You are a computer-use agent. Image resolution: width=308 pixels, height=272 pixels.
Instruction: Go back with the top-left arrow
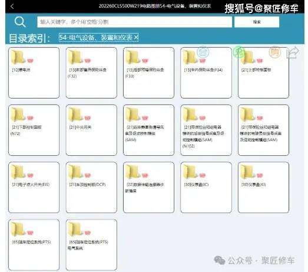[12, 6]
